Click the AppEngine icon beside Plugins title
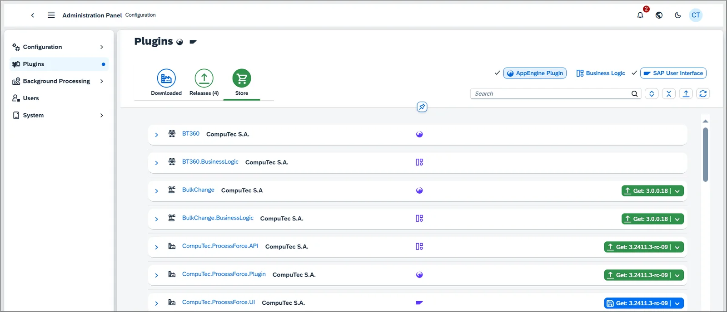This screenshot has width=727, height=312. (x=179, y=42)
